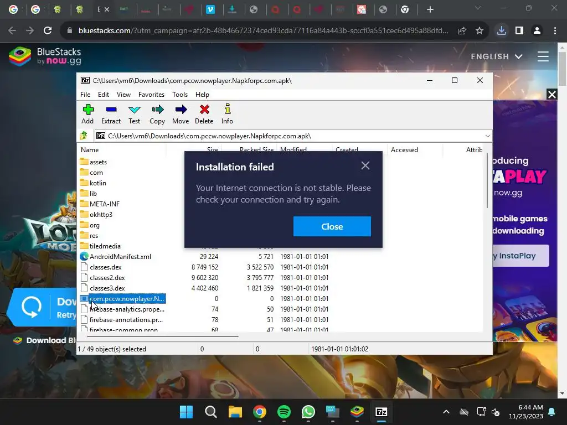Click the BlueStacks logo on the webpage

tap(45, 56)
